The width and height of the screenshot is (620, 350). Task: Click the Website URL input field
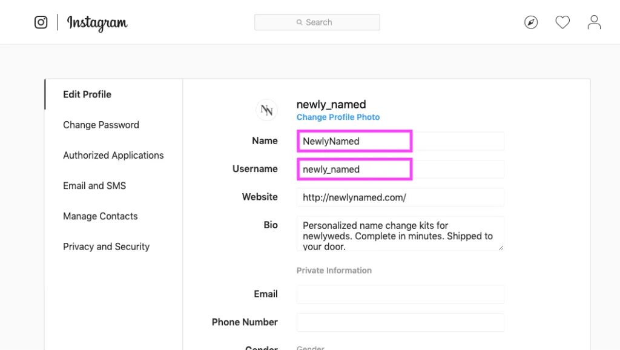coord(400,197)
